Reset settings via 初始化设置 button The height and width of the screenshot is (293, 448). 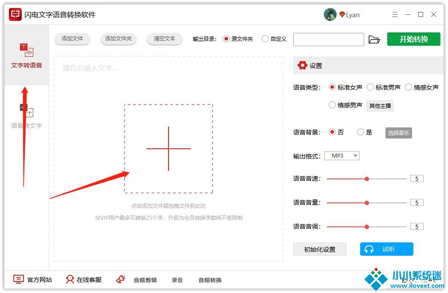pos(320,249)
